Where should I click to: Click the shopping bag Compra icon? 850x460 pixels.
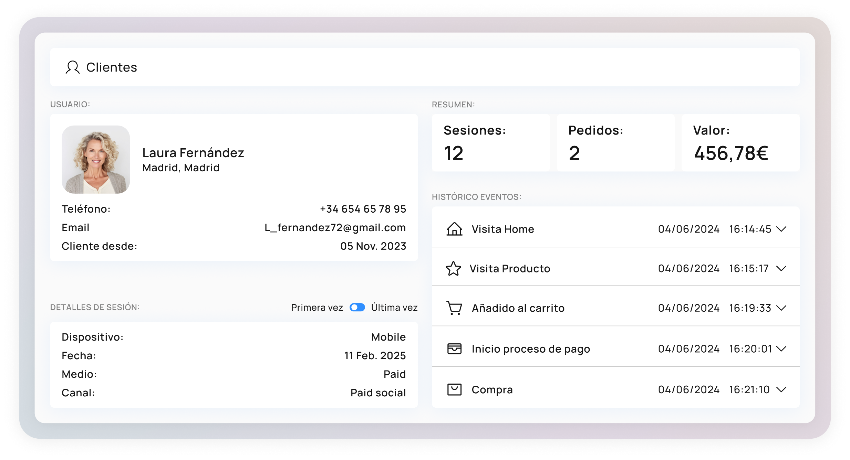(454, 389)
